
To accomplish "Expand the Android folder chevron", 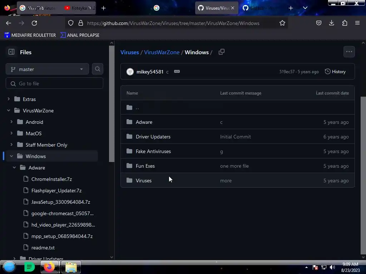I will 11,122.
